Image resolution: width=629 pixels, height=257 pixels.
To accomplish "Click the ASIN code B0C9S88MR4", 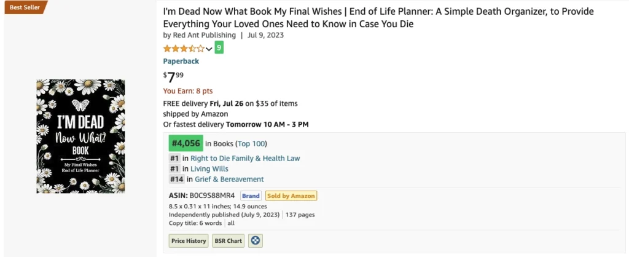I will click(212, 196).
